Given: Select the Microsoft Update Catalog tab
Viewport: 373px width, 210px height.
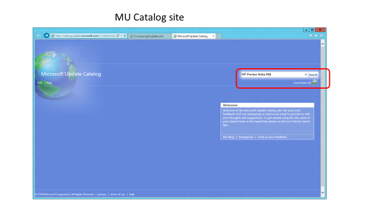Looking at the screenshot, I should (192, 36).
